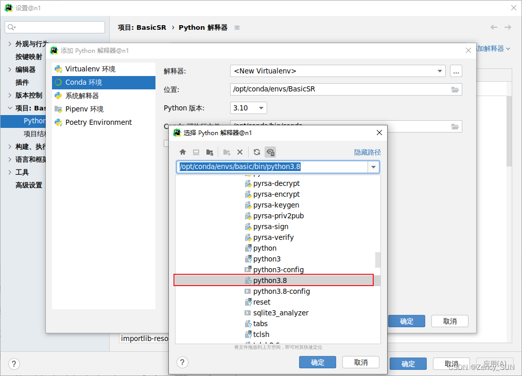Navigate back arrow in Settings window
Viewport: 522px width, 376px height.
[494, 27]
